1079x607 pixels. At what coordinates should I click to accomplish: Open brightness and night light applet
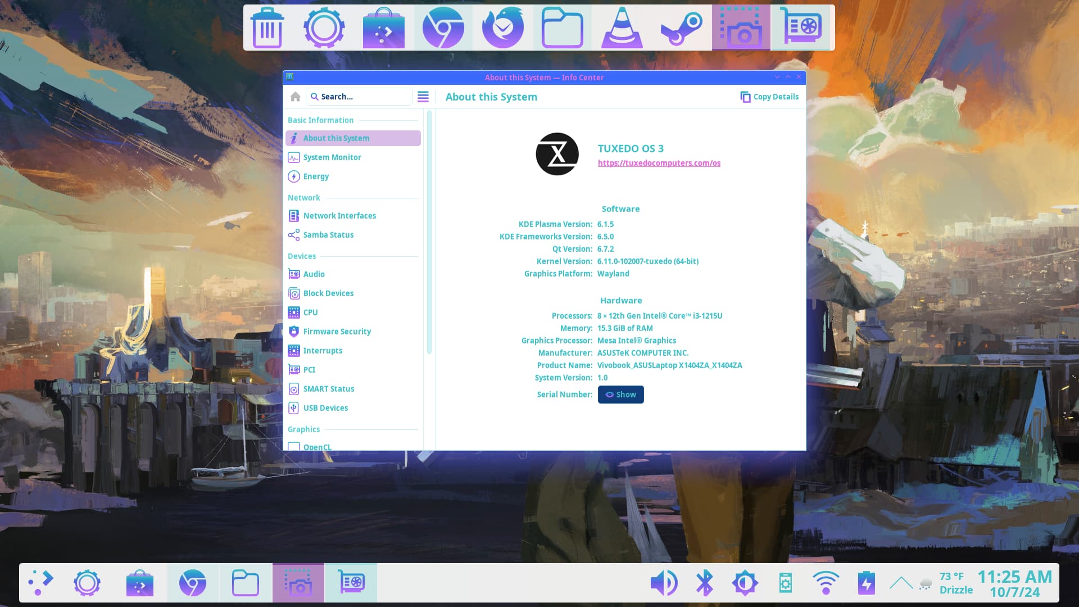click(745, 583)
